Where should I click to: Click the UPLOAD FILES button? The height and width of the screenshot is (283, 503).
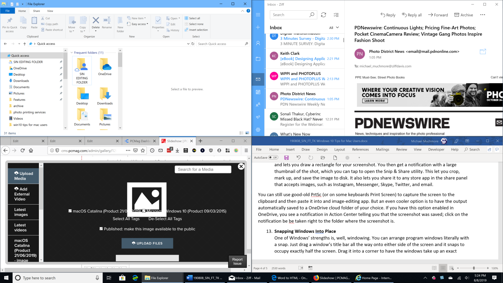[147, 243]
